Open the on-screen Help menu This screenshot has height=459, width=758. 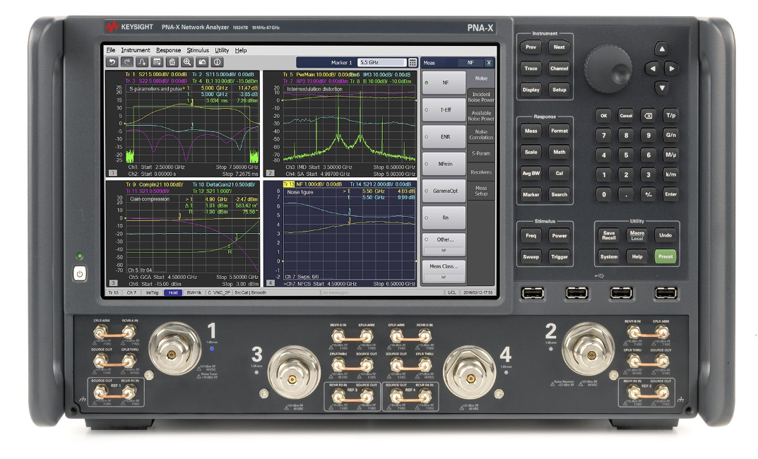click(241, 50)
